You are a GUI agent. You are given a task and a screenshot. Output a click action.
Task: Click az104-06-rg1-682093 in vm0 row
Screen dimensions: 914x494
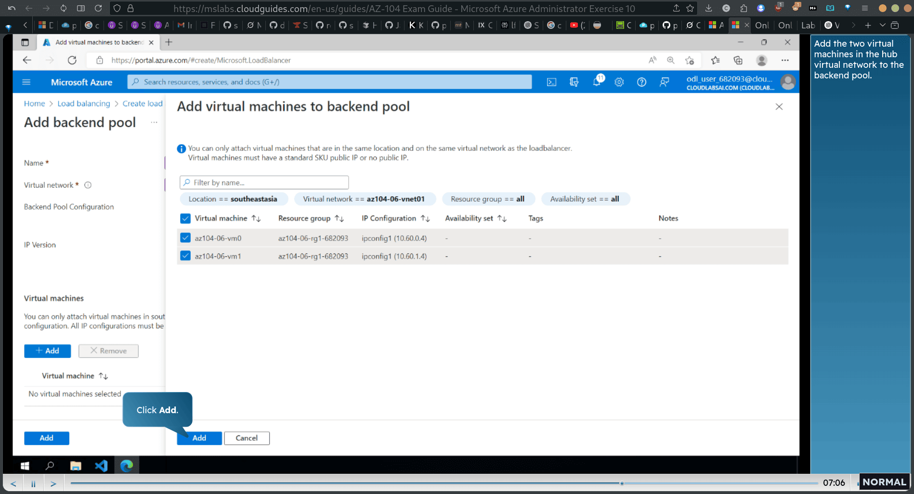[313, 238]
